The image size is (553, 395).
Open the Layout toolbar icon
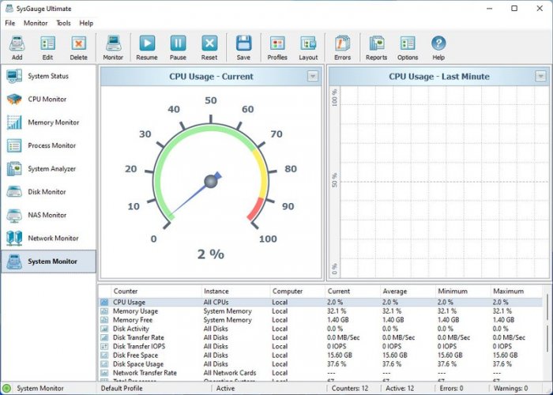[x=308, y=44]
